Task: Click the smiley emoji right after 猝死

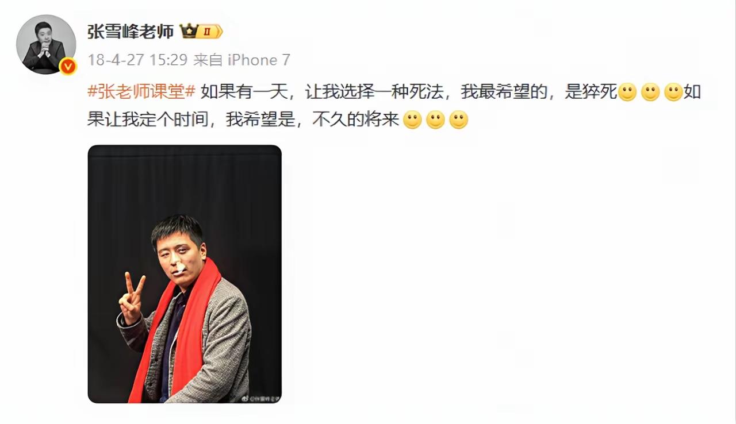Action: 627,92
